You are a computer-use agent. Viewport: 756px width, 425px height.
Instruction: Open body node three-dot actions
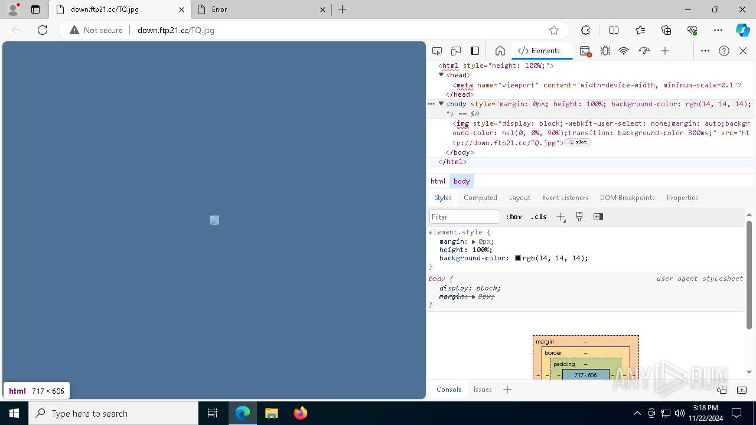click(x=431, y=104)
